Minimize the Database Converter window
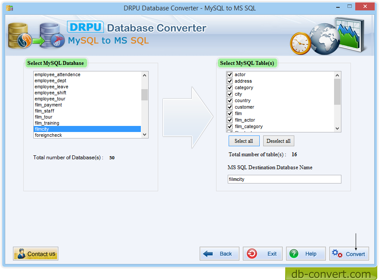 coord(338,7)
